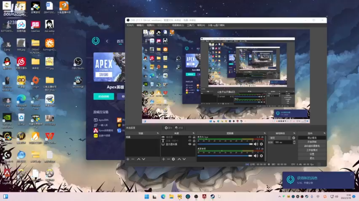Pop out the 场景 dock panel
Viewport: 359px width, 201px height.
[x=158, y=133]
